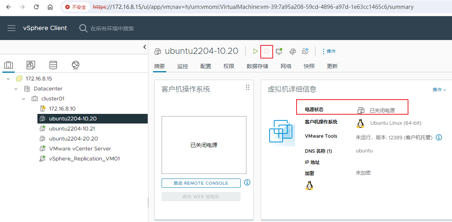Image resolution: width=452 pixels, height=222 pixels.
Task: Click the VM icon beside the ubuntu2204-10.20 title
Action: tap(157, 52)
